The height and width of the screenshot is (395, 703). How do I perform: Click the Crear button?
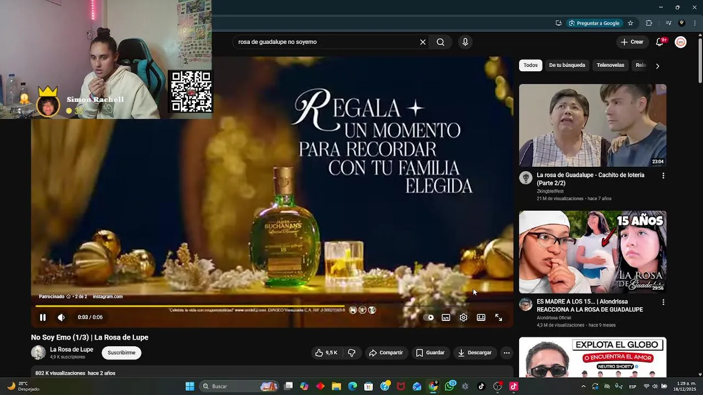coord(632,42)
